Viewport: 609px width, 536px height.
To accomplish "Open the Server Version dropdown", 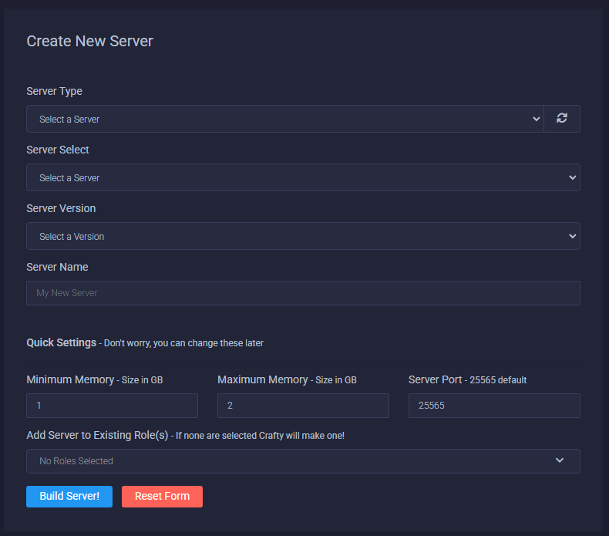I will (303, 236).
